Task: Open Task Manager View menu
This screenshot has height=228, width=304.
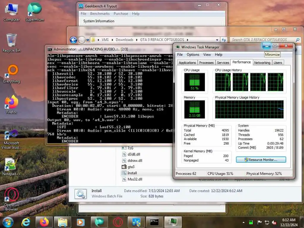Action: click(207, 55)
